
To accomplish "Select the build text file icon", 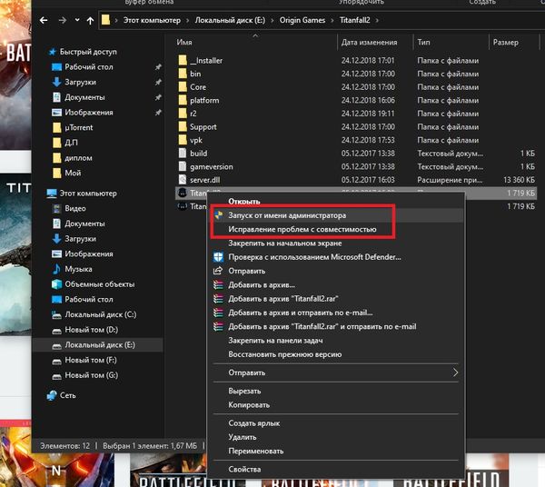I will tap(183, 153).
